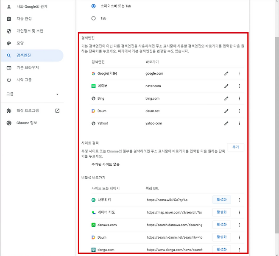
Task: Click the google.com shortcut text
Action: click(x=154, y=73)
